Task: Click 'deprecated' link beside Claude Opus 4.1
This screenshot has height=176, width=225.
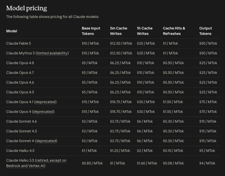Action: point(46,102)
